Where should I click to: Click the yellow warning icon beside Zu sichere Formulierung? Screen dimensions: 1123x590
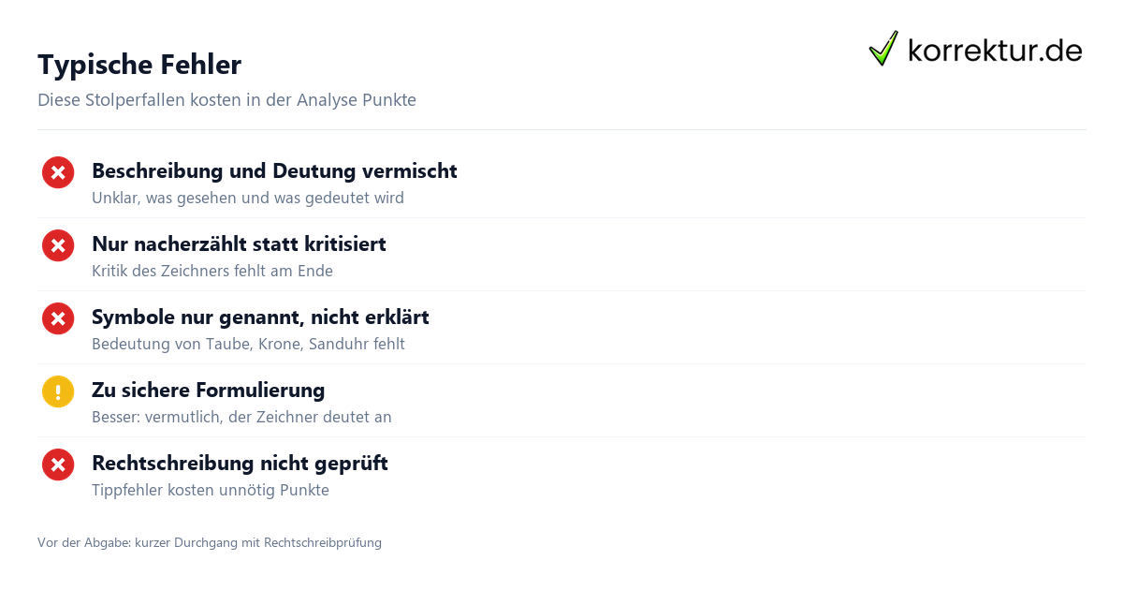click(58, 391)
